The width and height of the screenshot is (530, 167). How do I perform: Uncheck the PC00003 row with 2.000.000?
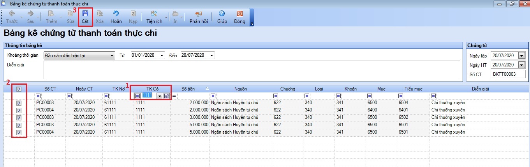click(x=19, y=103)
